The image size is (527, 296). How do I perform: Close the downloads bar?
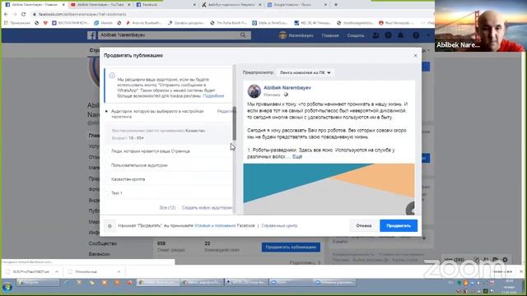tap(521, 271)
